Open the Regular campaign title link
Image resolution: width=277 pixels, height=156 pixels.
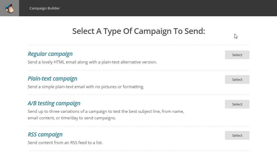[50, 54]
